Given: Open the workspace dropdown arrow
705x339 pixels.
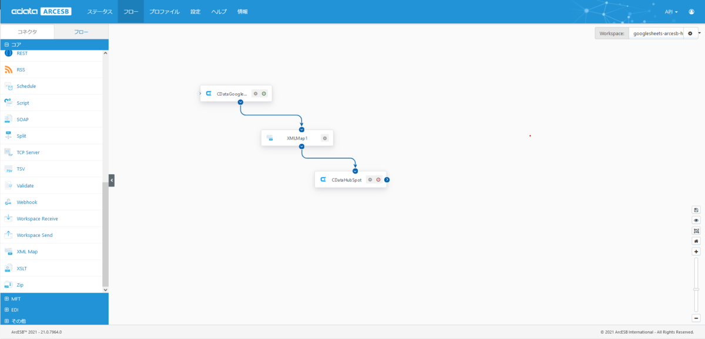Looking at the screenshot, I should pos(699,33).
